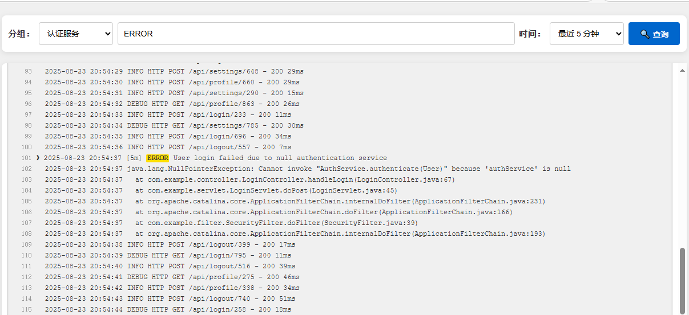
Task: Click stack trace ApplicationFilterChain.java:231 line
Action: pos(295,201)
